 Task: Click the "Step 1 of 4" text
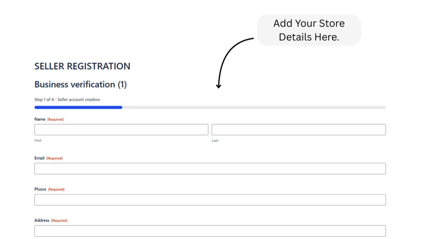pyautogui.click(x=67, y=100)
